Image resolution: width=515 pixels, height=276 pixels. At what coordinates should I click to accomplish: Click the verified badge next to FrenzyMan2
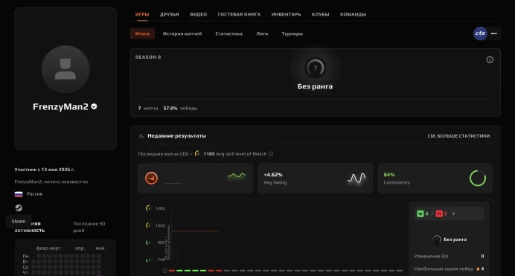tap(94, 106)
